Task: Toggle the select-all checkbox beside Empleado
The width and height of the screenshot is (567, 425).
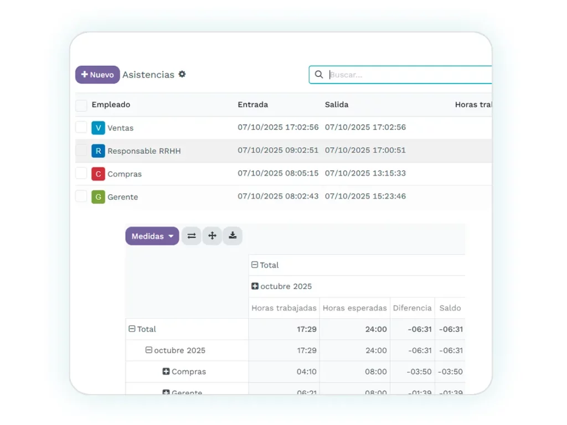Action: click(x=81, y=105)
